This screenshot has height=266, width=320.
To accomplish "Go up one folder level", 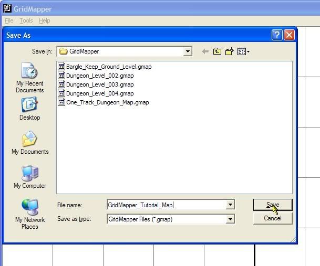I will point(217,51).
